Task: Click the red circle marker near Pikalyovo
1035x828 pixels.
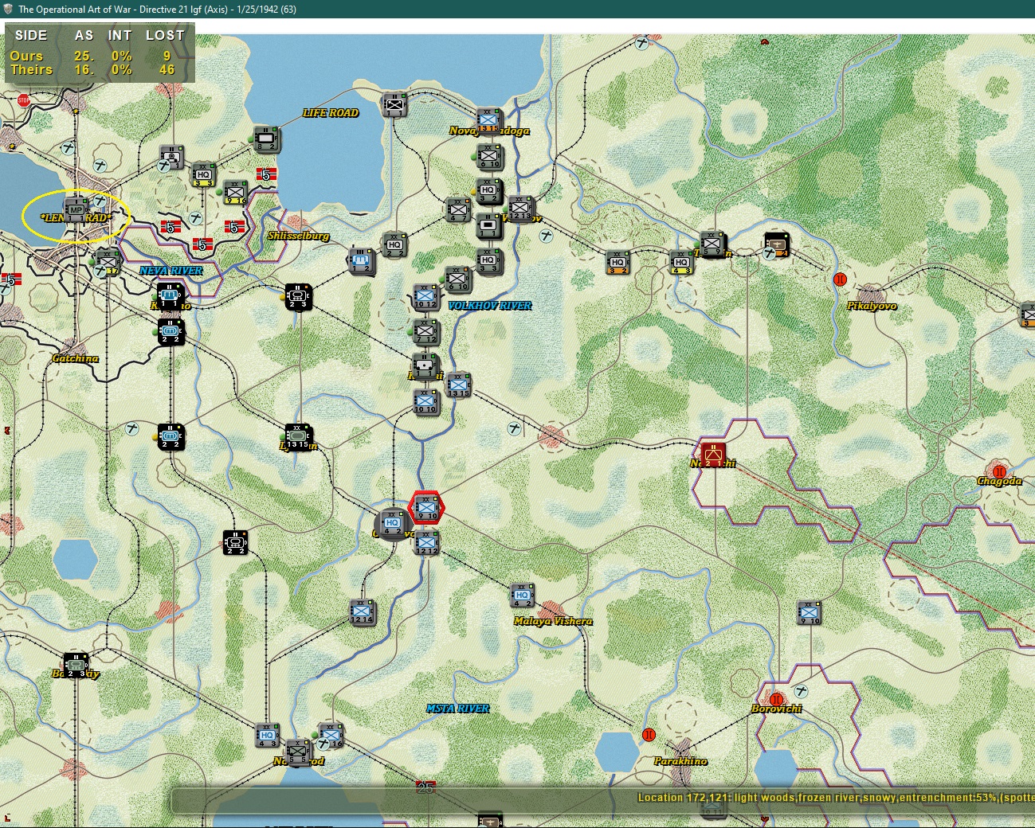Action: coord(840,279)
